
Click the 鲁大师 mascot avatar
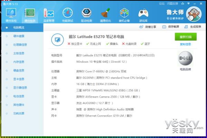(x=194, y=14)
